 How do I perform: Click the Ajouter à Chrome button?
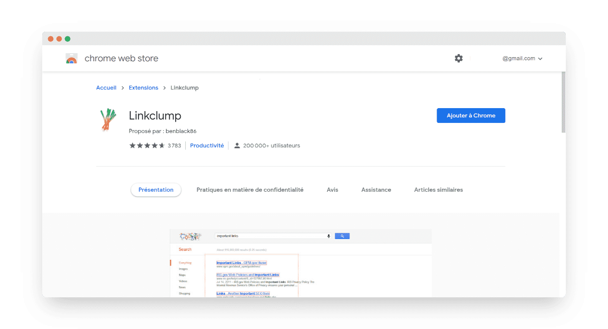pyautogui.click(x=471, y=116)
